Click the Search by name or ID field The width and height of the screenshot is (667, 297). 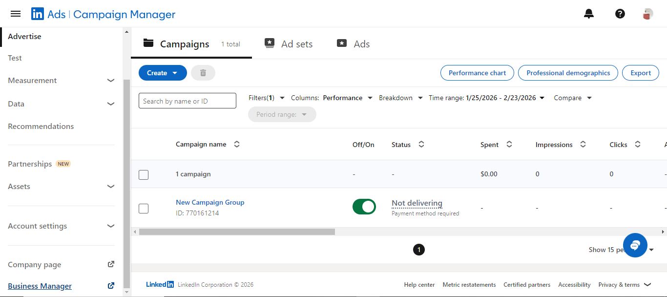[188, 101]
